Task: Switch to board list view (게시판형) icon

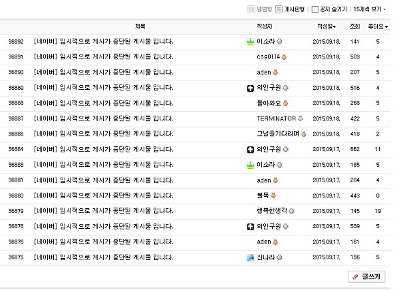Action: tap(280, 10)
